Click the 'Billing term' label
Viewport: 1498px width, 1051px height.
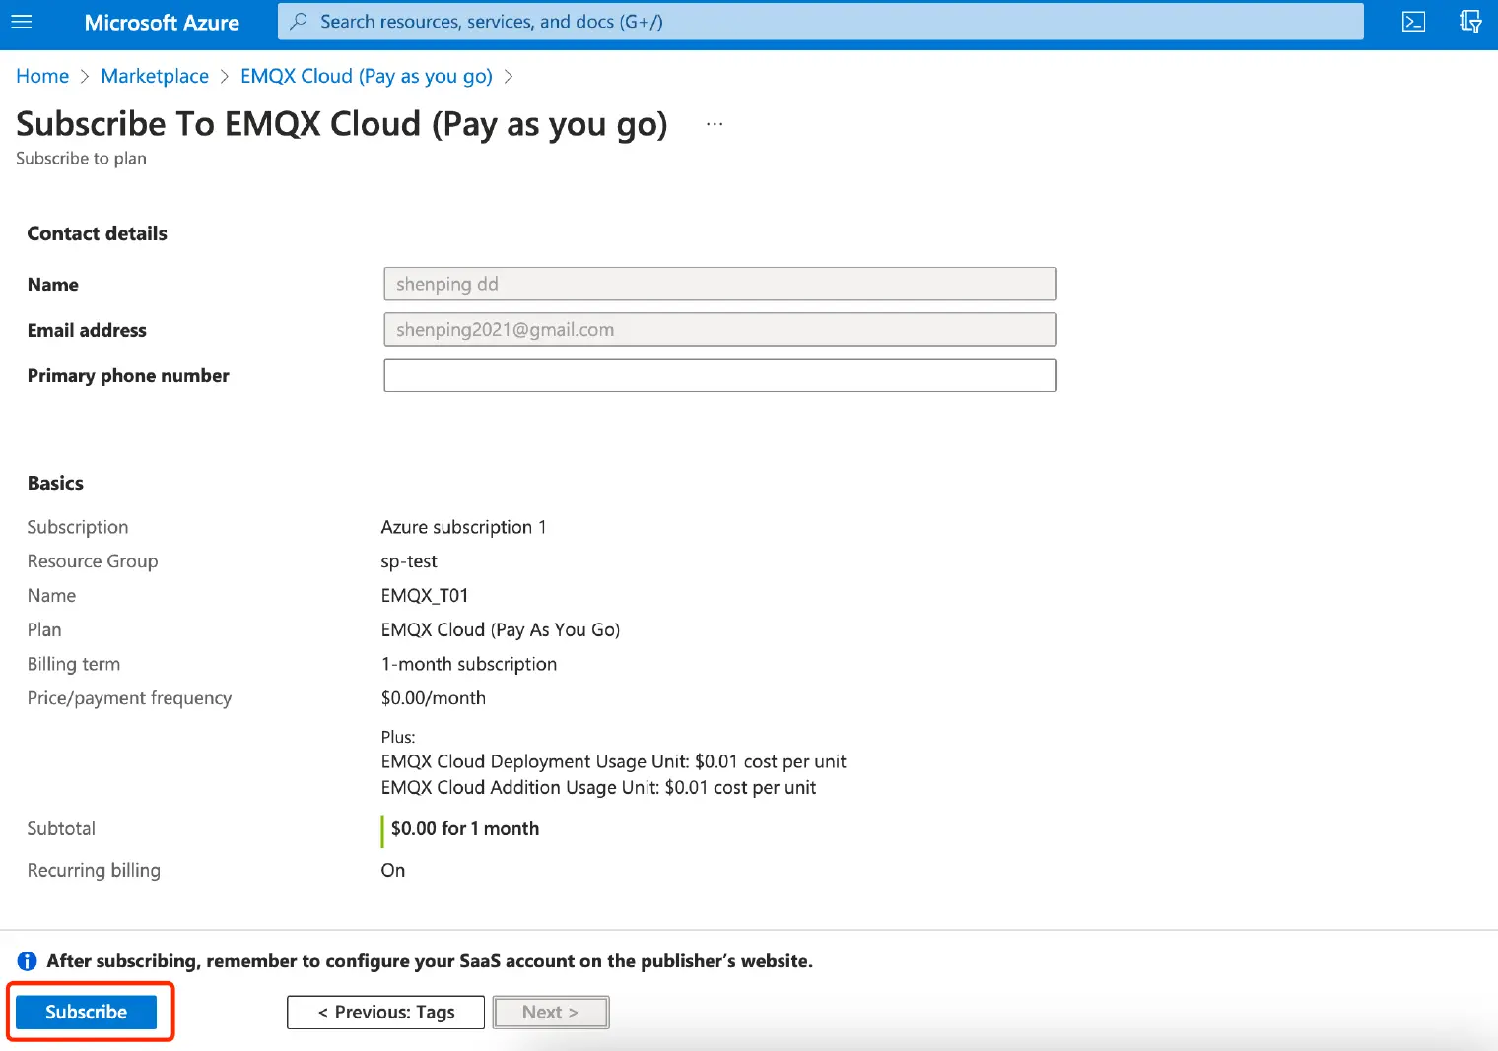pos(74,664)
